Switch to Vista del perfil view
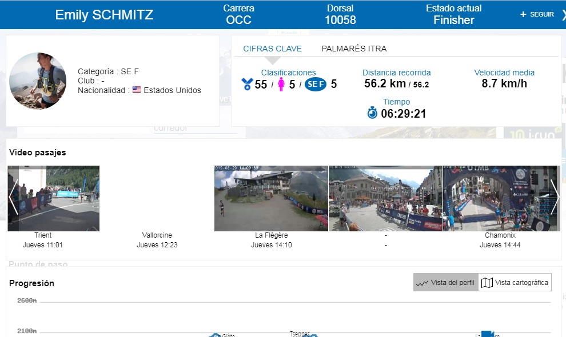 click(446, 283)
